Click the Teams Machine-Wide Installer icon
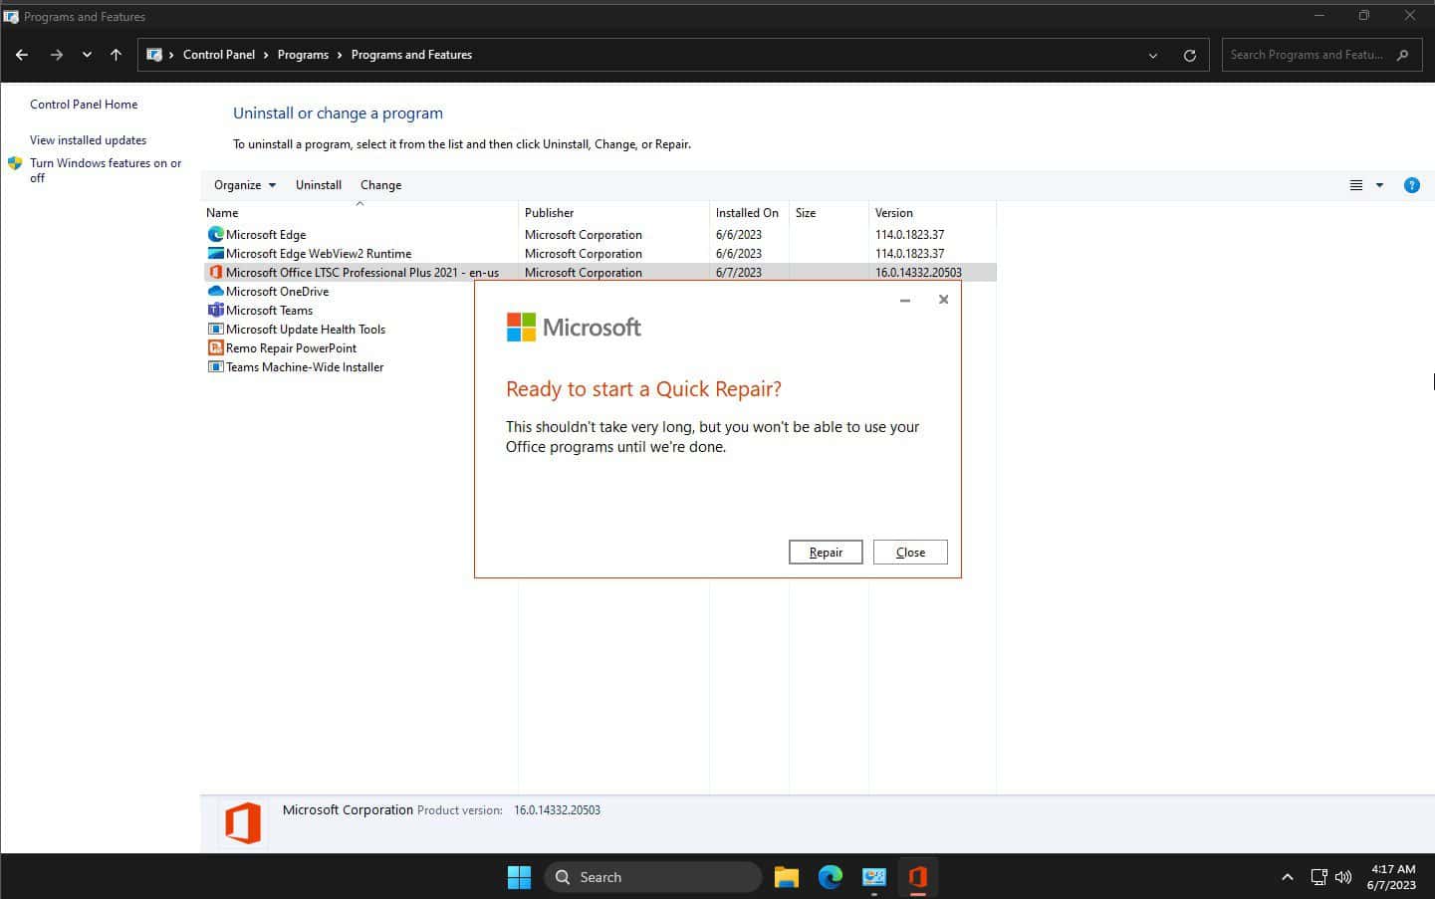The width and height of the screenshot is (1435, 899). [215, 367]
